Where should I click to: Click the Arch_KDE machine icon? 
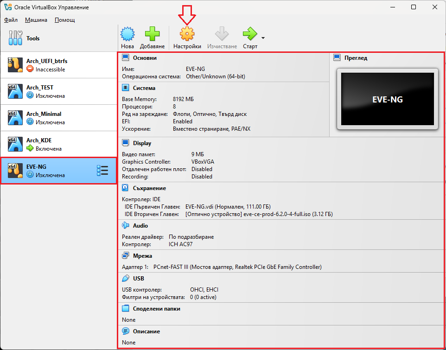pyautogui.click(x=15, y=144)
